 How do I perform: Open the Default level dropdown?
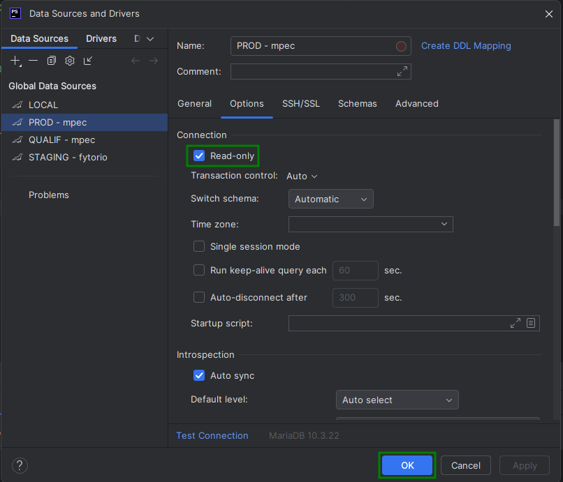point(397,400)
